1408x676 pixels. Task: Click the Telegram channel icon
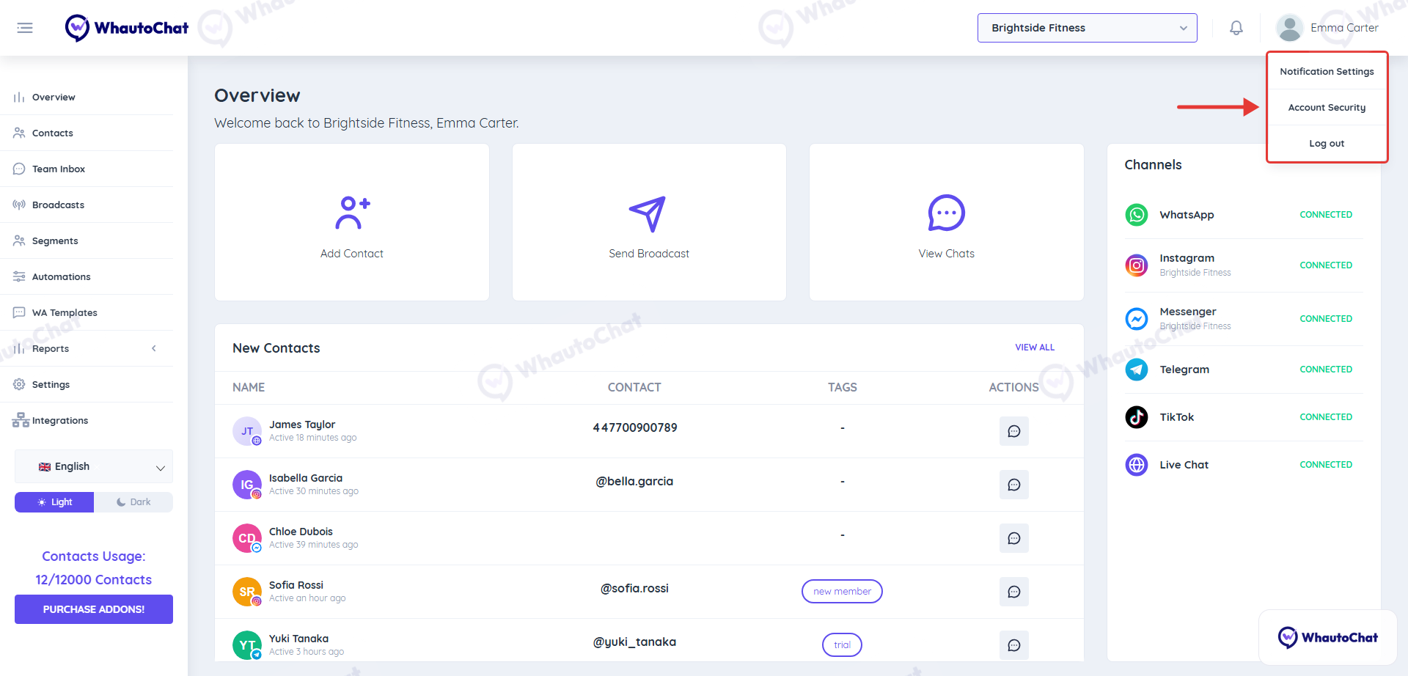[x=1137, y=370]
